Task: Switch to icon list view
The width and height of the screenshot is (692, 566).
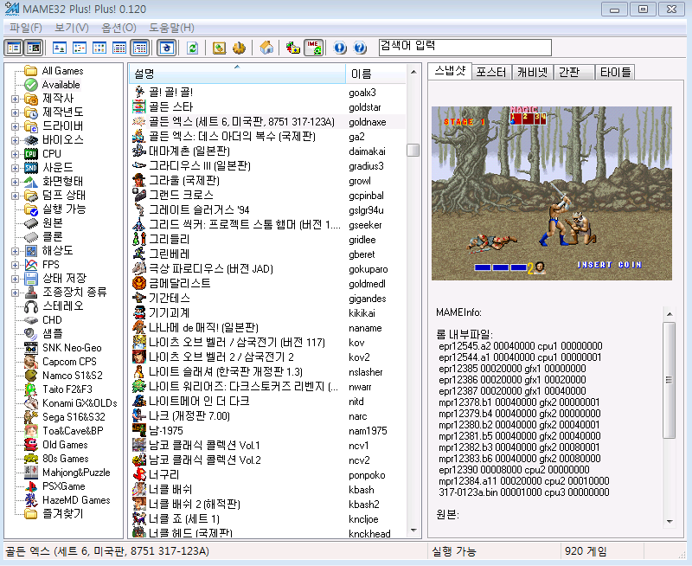Action: coord(99,48)
